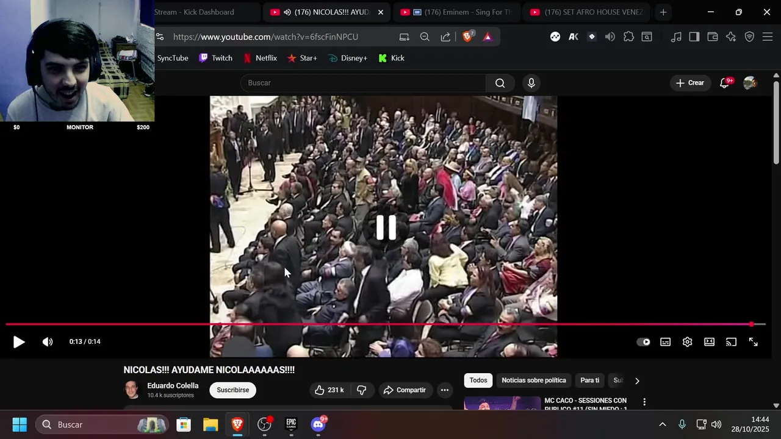Open the YouTube account avatar menu
This screenshot has width=781, height=439.
(x=750, y=83)
